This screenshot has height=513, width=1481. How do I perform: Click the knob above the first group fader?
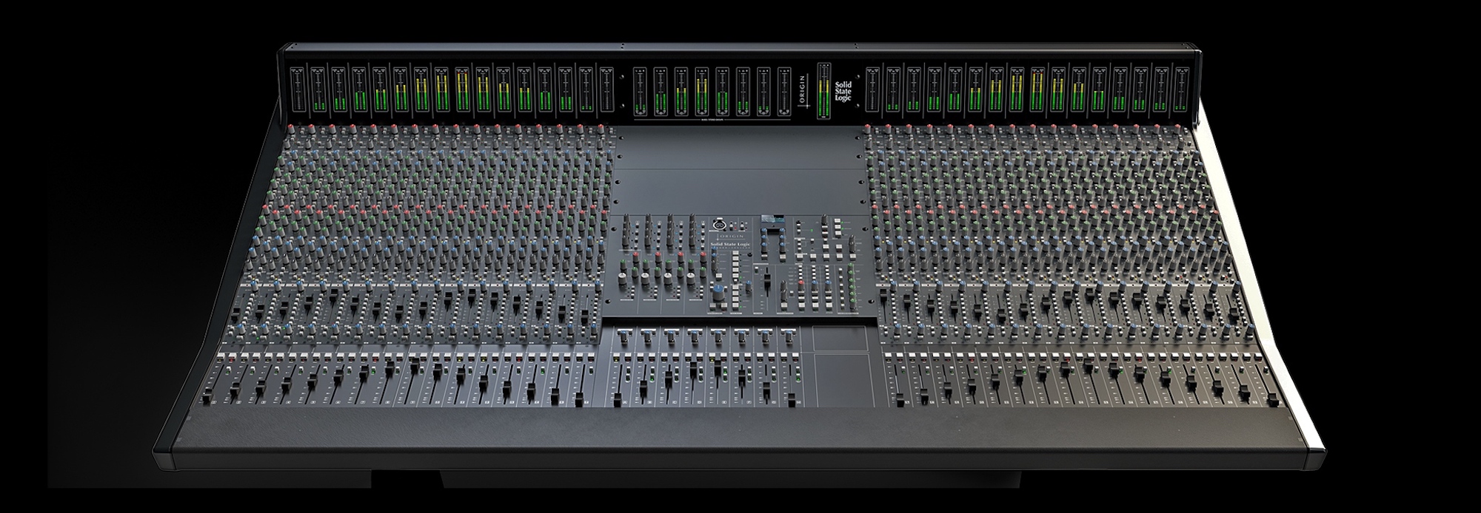(625, 336)
